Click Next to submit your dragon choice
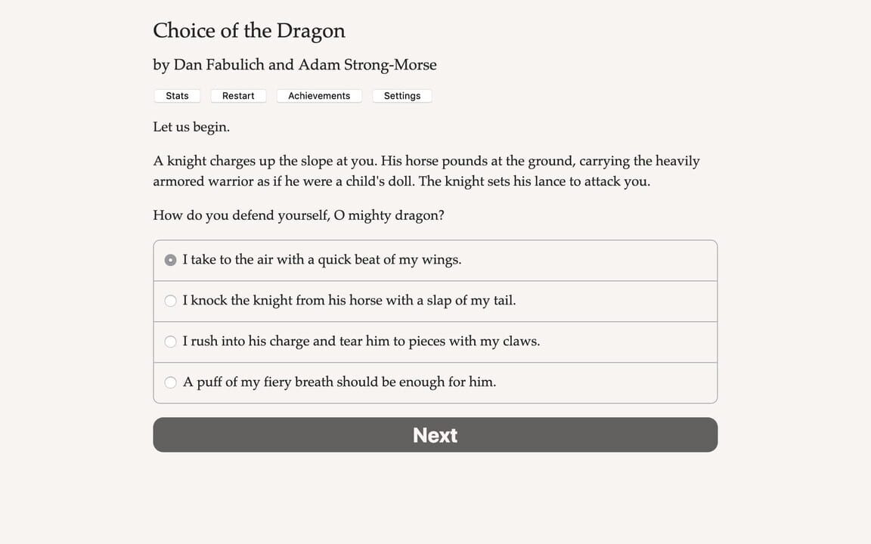 [x=435, y=434]
